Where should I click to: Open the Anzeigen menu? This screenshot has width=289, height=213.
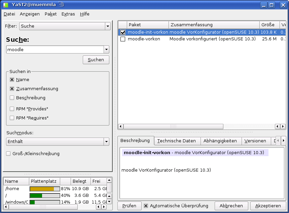click(x=30, y=14)
